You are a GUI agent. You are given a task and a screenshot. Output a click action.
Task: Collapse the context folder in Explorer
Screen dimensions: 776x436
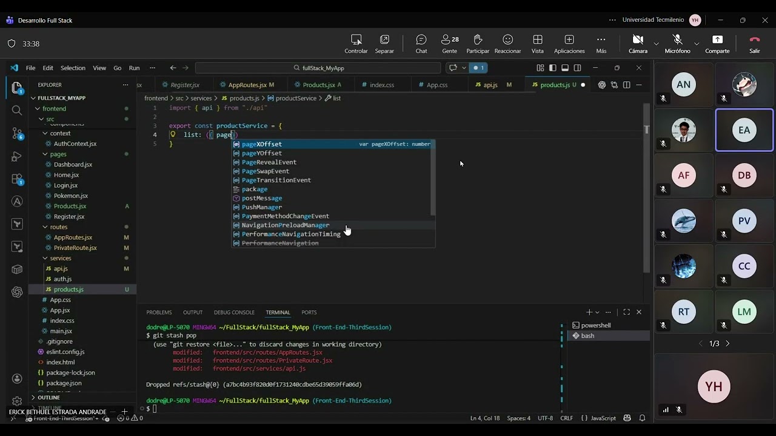tap(45, 133)
